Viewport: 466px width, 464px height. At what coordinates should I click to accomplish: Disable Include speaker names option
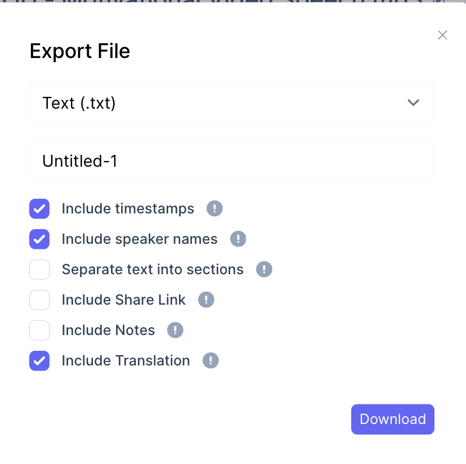(x=39, y=239)
